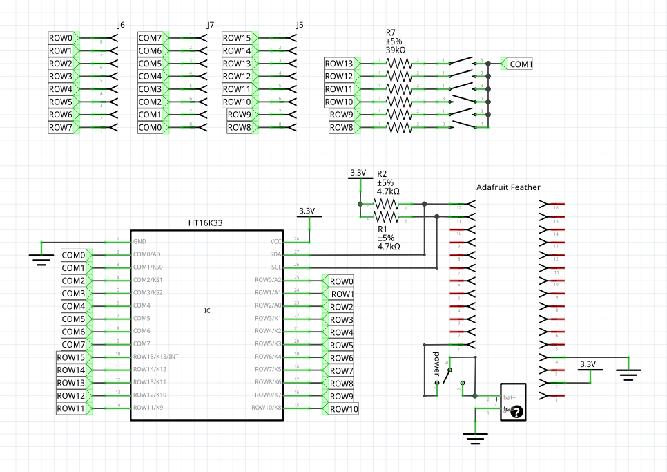Select the J5 connector label
Image resolution: width=667 pixels, height=472 pixels.
pyautogui.click(x=300, y=25)
